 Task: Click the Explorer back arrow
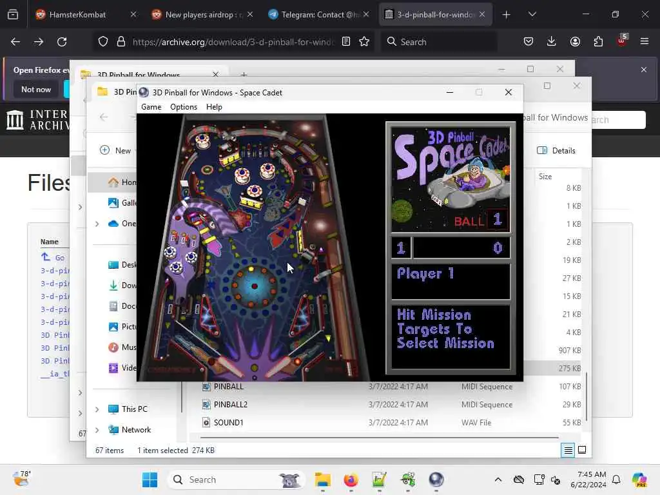(x=104, y=117)
